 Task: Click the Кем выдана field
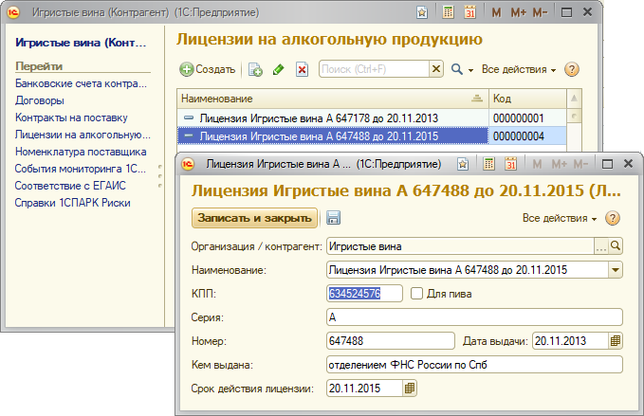475,365
